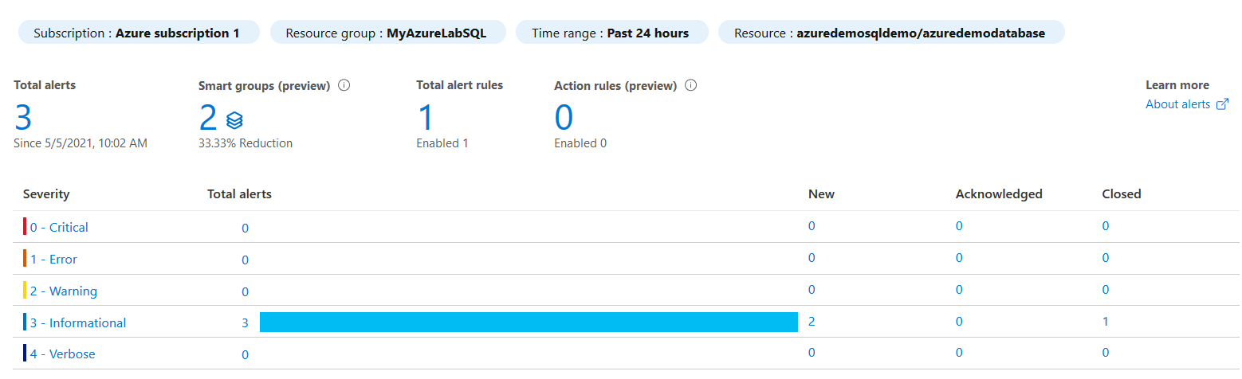This screenshot has height=379, width=1242.
Task: Open the About alerts link
Action: (x=1177, y=104)
